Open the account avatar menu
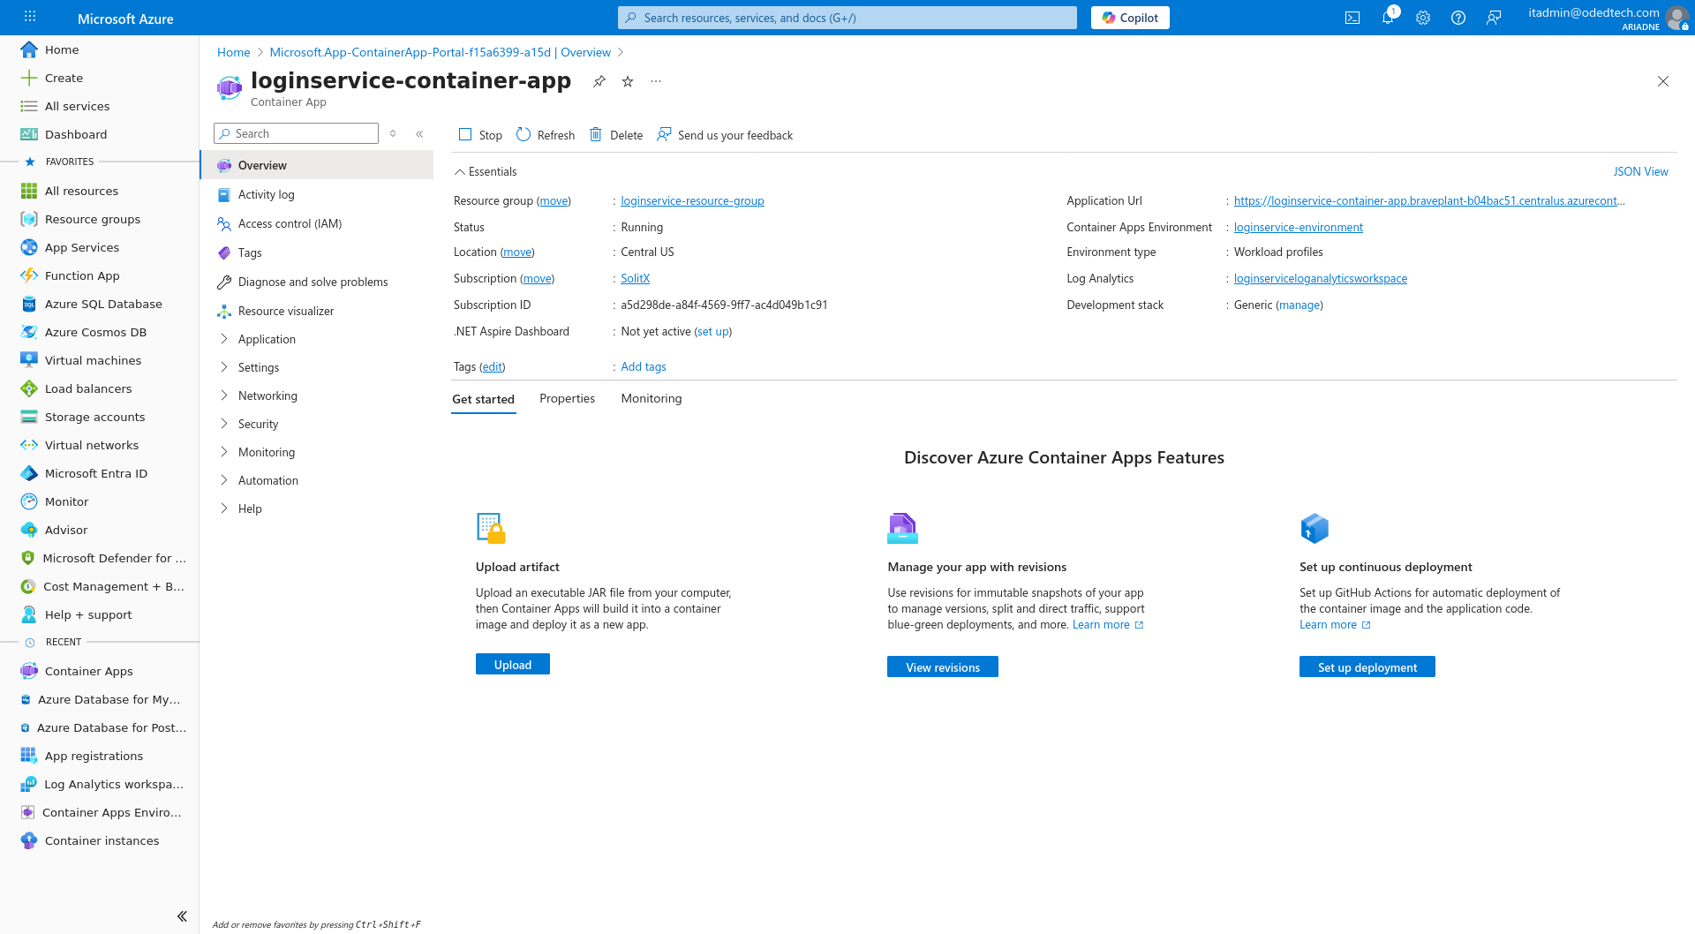 tap(1676, 18)
